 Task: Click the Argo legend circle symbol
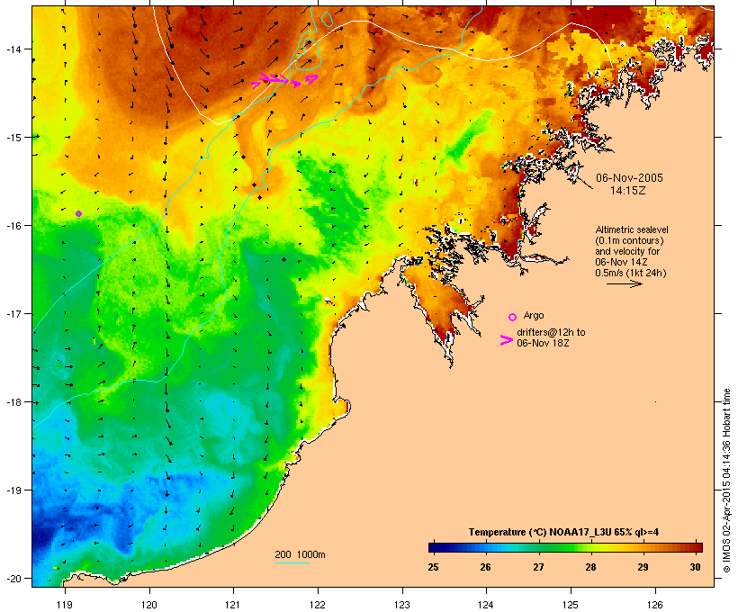[513, 317]
